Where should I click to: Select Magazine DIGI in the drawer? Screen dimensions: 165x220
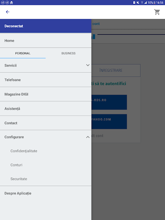coord(46,94)
